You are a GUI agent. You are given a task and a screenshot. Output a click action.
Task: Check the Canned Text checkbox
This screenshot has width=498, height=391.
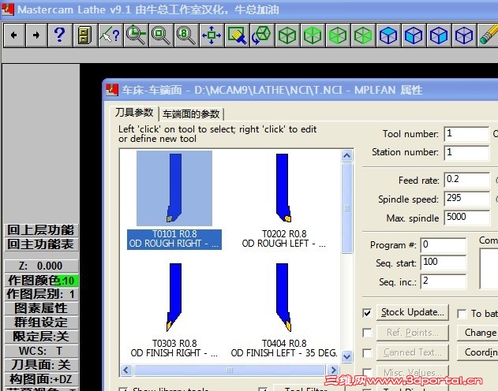tap(367, 352)
